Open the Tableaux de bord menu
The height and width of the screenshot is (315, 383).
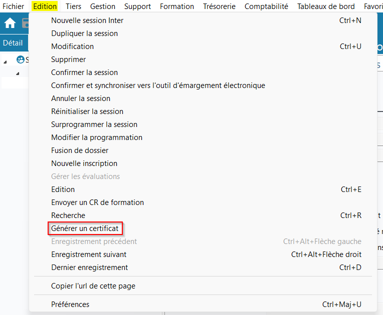[325, 6]
